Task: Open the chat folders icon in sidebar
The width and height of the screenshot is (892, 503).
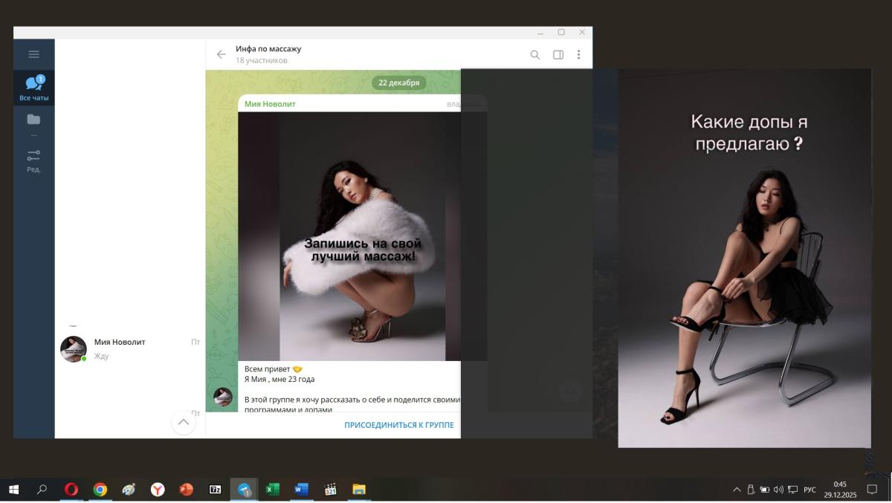Action: click(33, 120)
